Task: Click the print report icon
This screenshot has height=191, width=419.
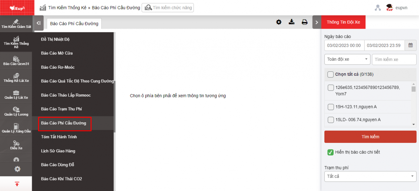Action: click(x=304, y=22)
